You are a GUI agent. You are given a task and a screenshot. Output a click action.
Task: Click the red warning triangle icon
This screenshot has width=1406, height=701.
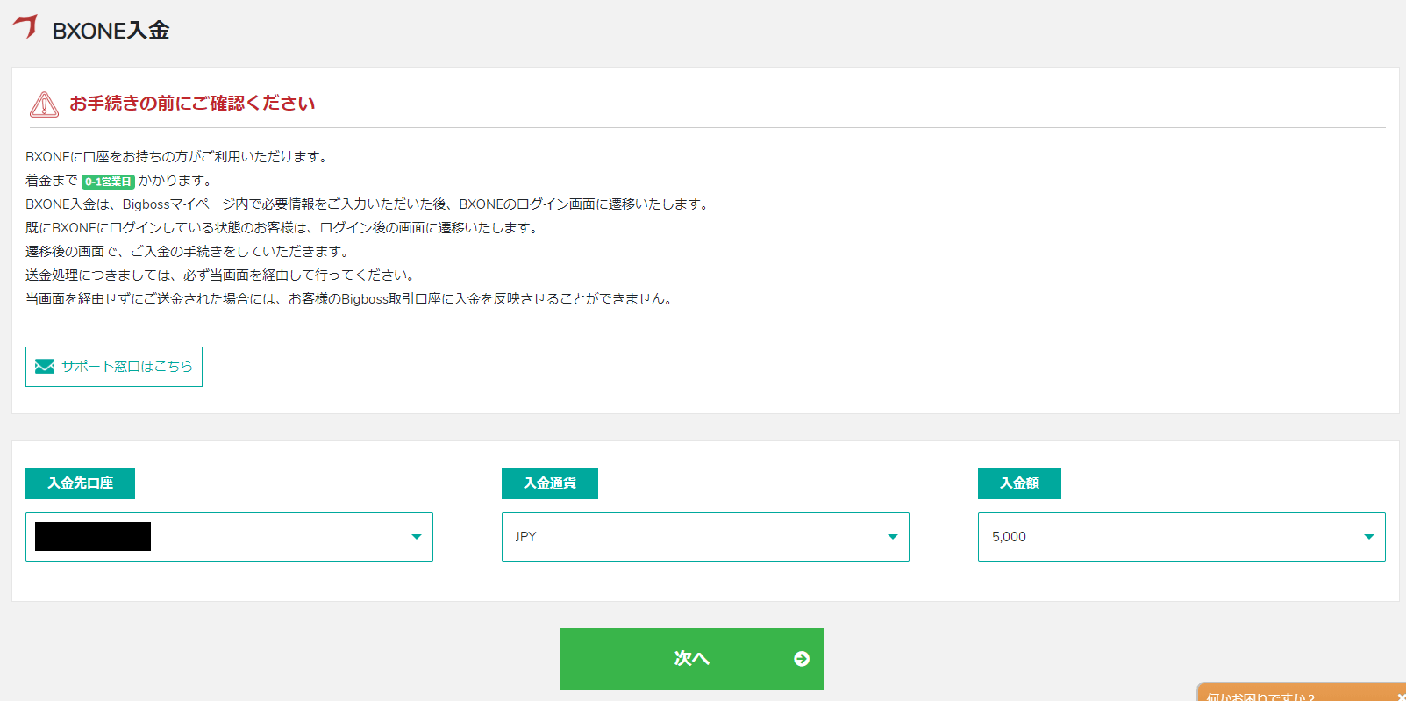tap(44, 104)
